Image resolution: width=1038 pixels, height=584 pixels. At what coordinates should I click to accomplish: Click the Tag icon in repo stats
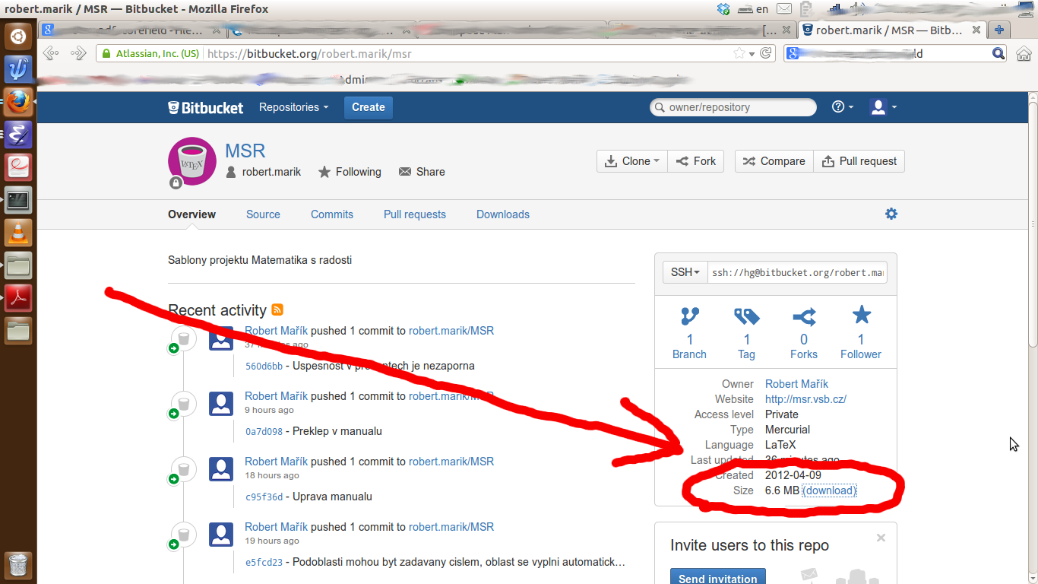746,316
